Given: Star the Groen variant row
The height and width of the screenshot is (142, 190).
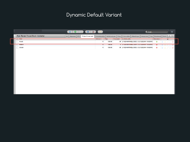Looking at the screenshot, I should 165,48.
